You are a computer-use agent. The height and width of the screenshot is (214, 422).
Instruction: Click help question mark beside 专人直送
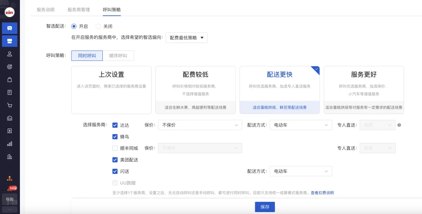[399, 125]
